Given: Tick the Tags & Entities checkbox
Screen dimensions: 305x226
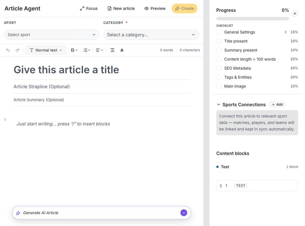Looking at the screenshot, I should [219, 77].
